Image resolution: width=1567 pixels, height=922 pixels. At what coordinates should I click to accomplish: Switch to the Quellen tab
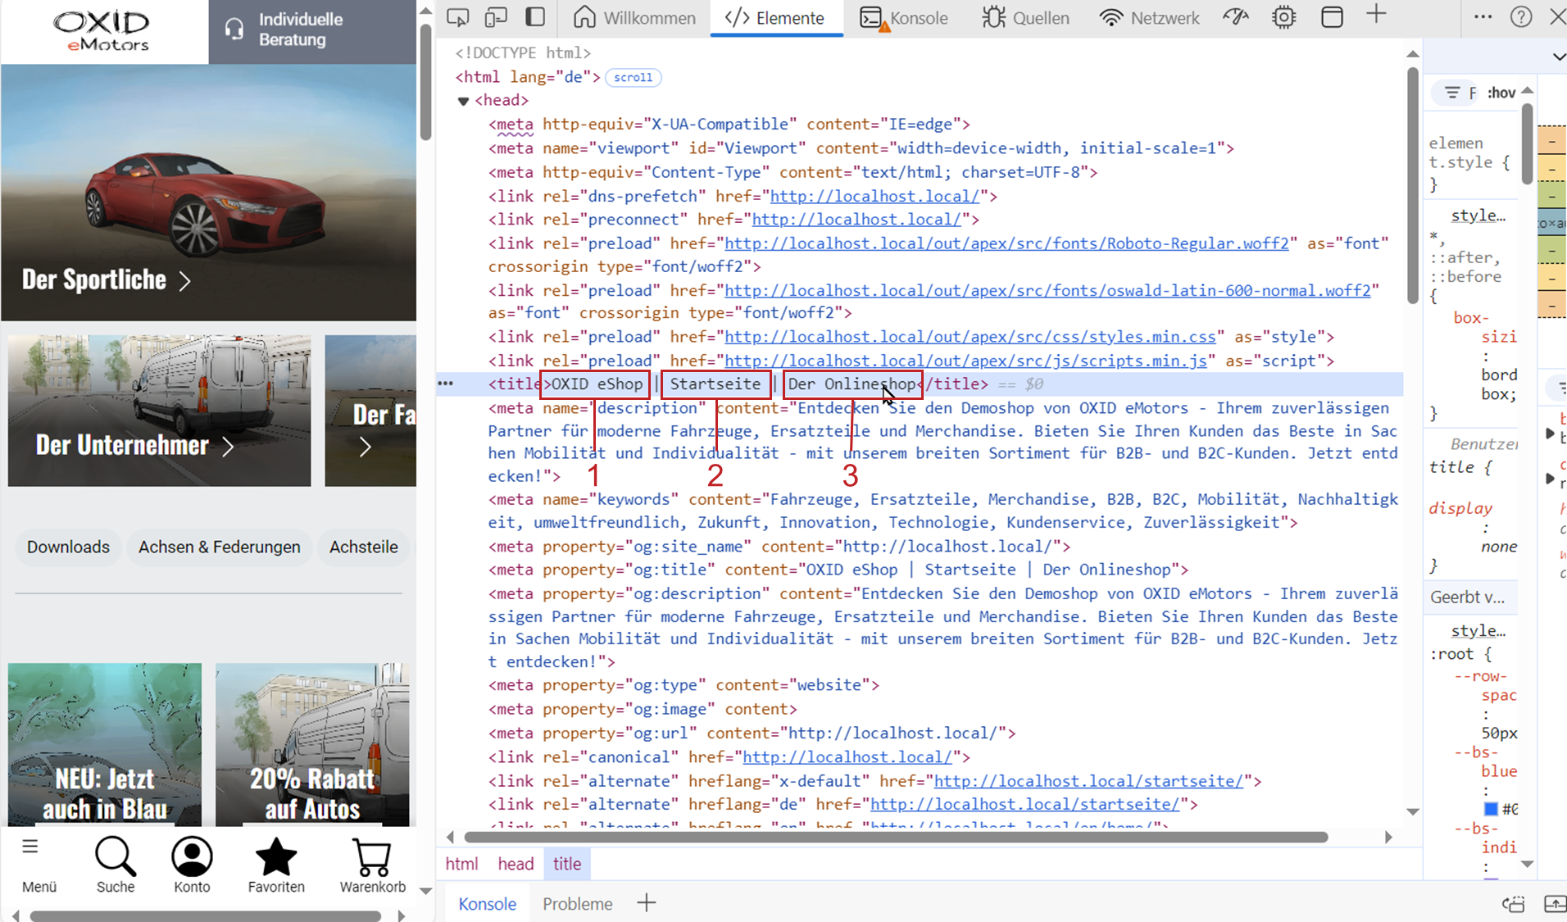1026,17
